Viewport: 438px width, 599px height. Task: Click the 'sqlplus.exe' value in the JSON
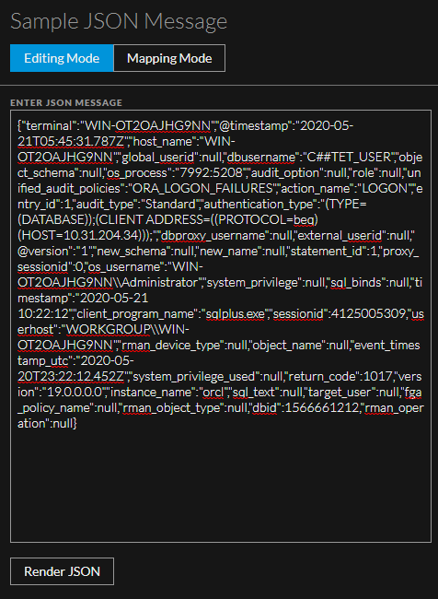coord(236,313)
